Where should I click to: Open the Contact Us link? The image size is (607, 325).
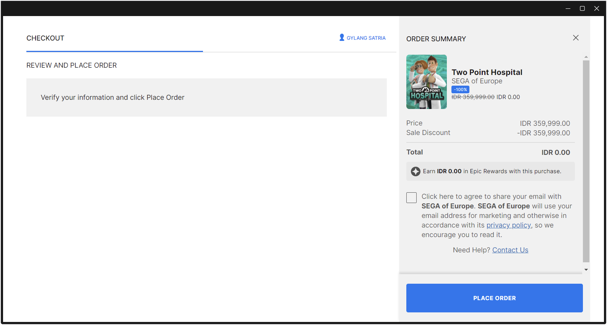point(510,250)
